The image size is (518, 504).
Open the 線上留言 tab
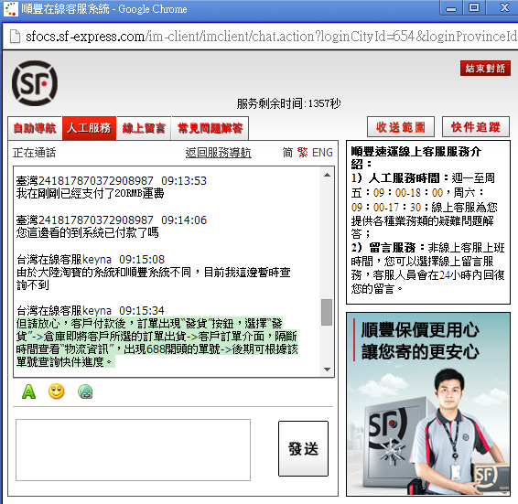(x=144, y=128)
